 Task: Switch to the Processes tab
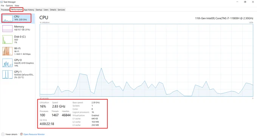5,10
